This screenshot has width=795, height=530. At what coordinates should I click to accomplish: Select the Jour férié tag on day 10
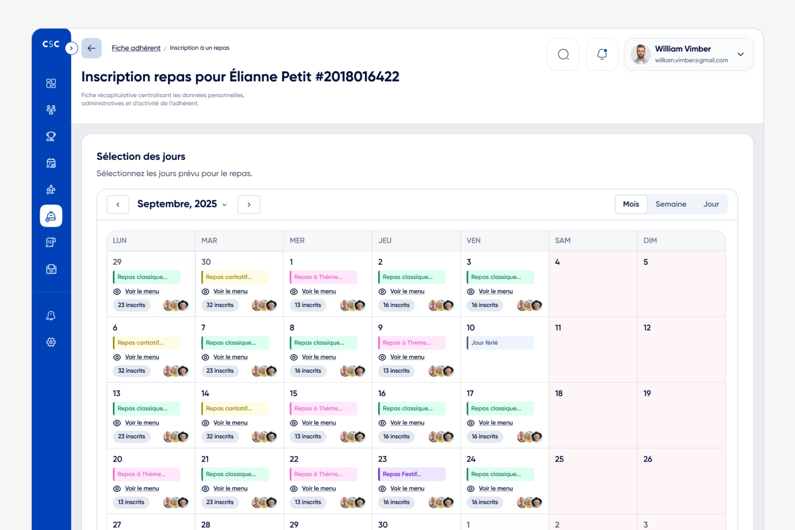pyautogui.click(x=500, y=343)
